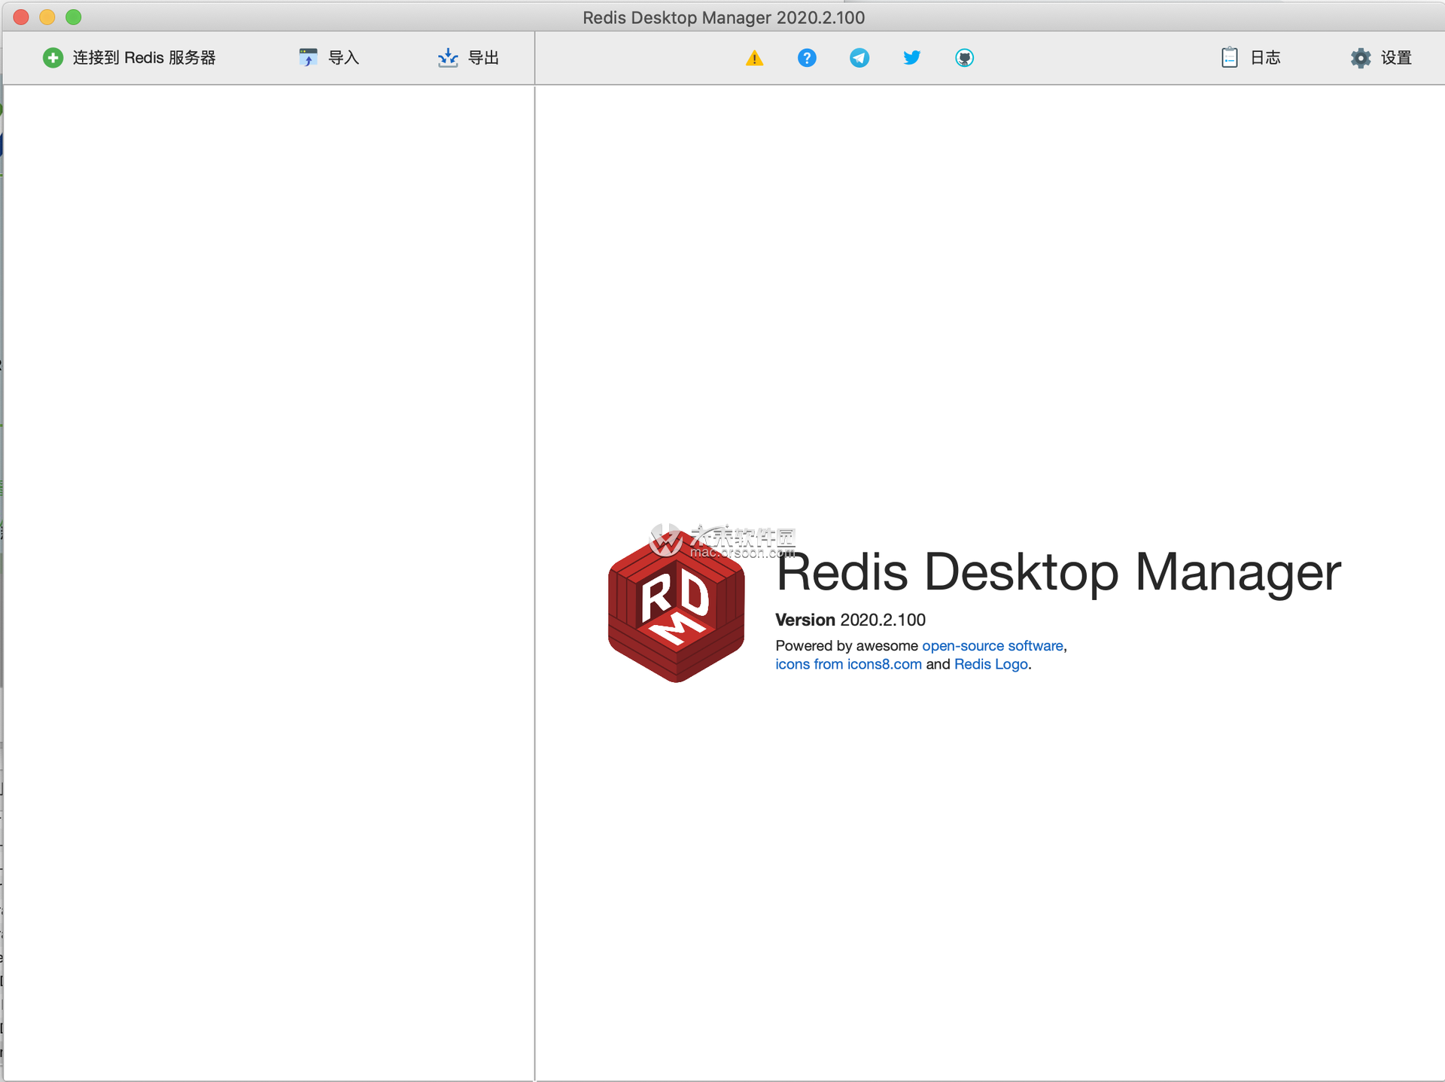
Task: Open the GitHub icon link
Action: (964, 58)
